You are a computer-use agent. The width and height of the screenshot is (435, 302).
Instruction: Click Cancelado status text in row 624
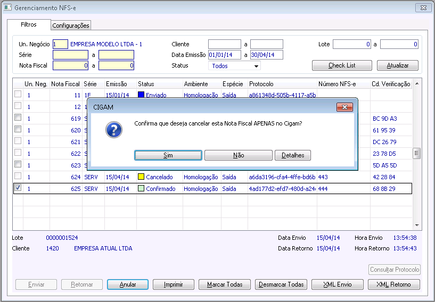[x=159, y=177]
